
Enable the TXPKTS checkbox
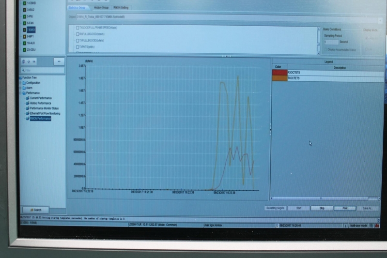pyautogui.click(x=77, y=47)
